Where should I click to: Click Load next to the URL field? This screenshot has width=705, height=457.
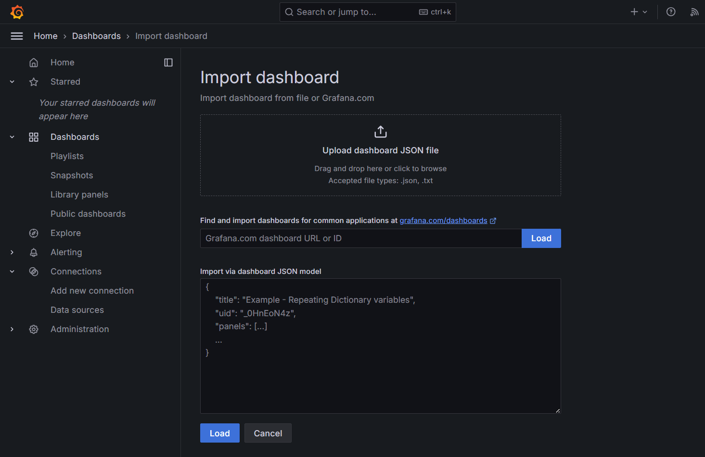click(x=541, y=238)
